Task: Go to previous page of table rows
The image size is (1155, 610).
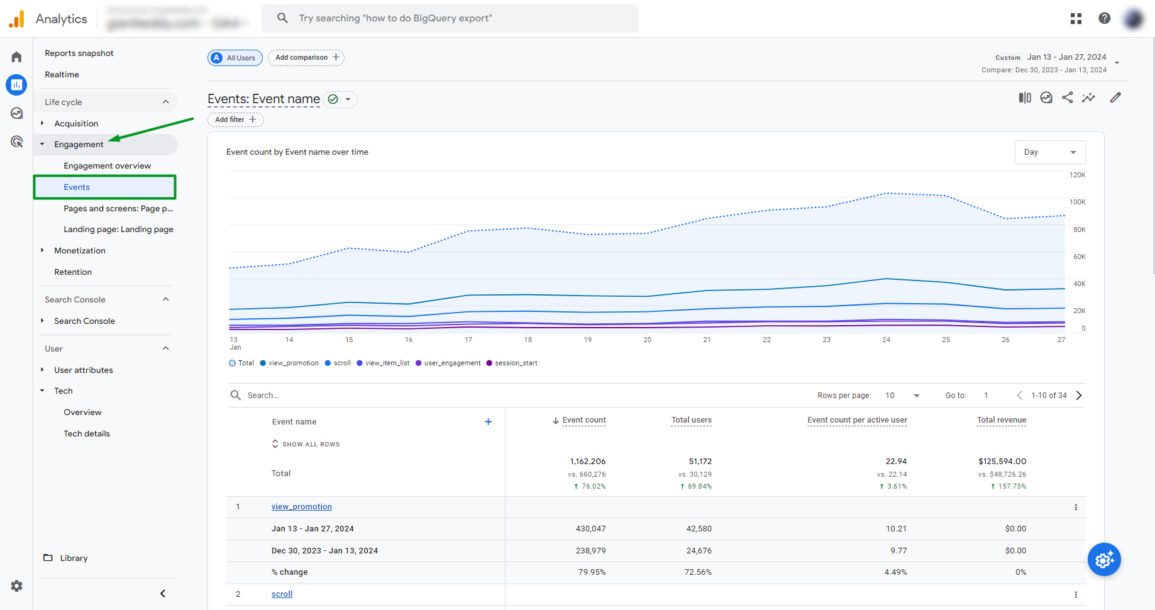Action: tap(1019, 396)
